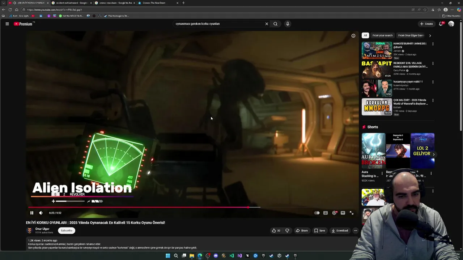Open the Korkulan MMORPG video thumbnail
Image resolution: width=463 pixels, height=260 pixels.
[377, 107]
